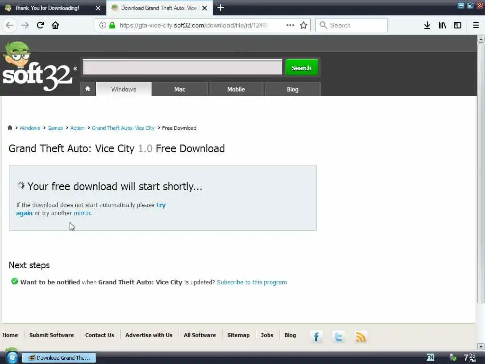
Task: Open footer Advertise with Us link
Action: [x=149, y=335]
